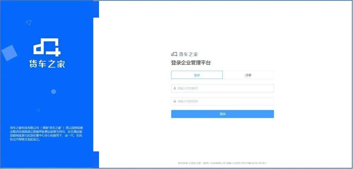353x169 pixels.
Task: Click the lock icon in password field
Action: (175, 101)
